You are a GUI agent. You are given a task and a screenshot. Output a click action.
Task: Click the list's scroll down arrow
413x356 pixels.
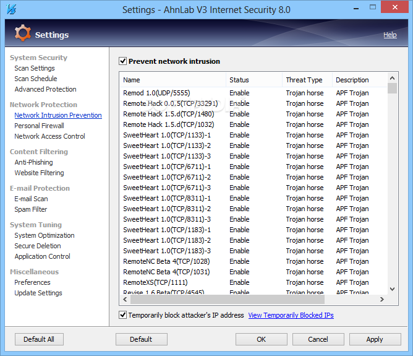click(392, 289)
